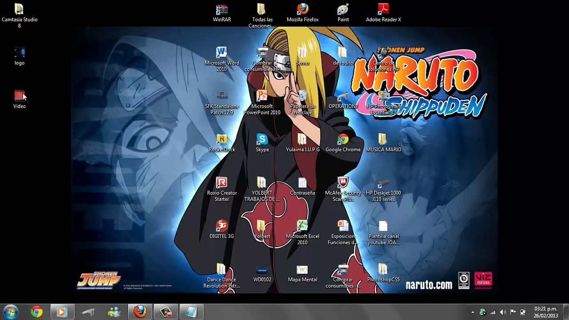Select the RocketDock desktop shortcut
The image size is (569, 320).
point(222,143)
